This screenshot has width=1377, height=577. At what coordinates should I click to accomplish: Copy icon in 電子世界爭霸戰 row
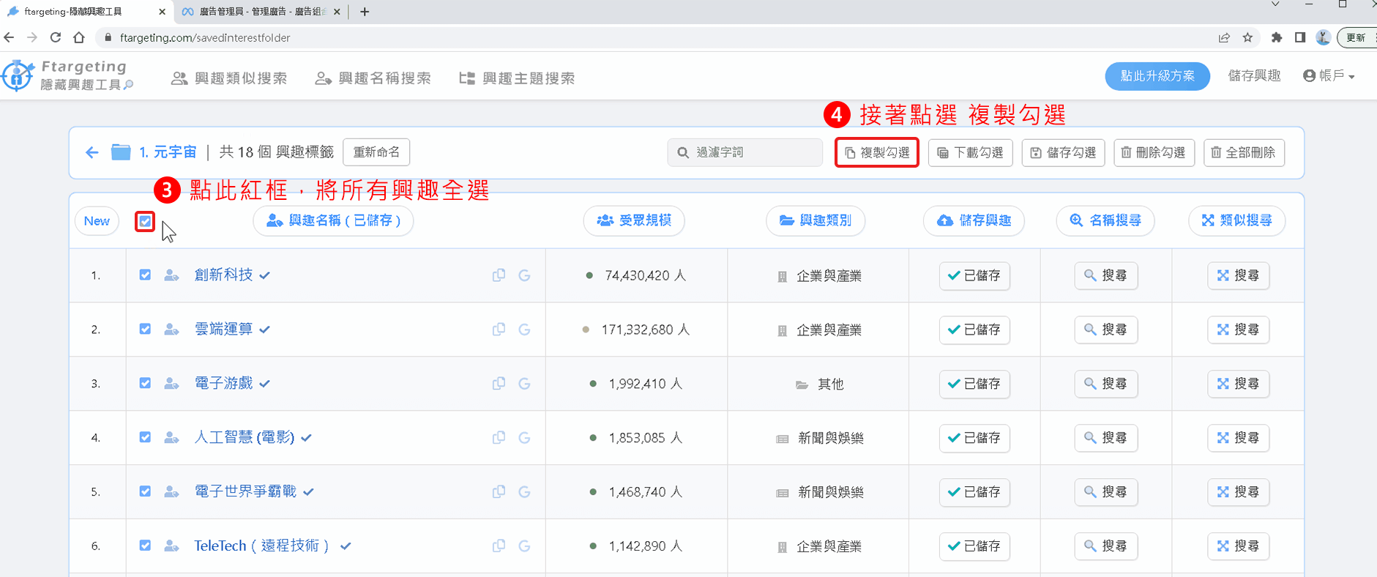(x=499, y=492)
